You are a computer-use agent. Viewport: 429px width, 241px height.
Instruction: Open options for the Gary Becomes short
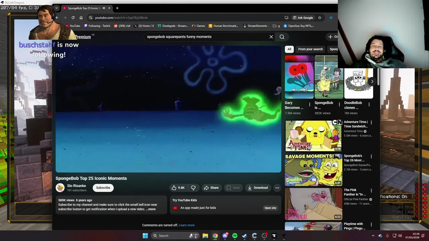coord(310,105)
